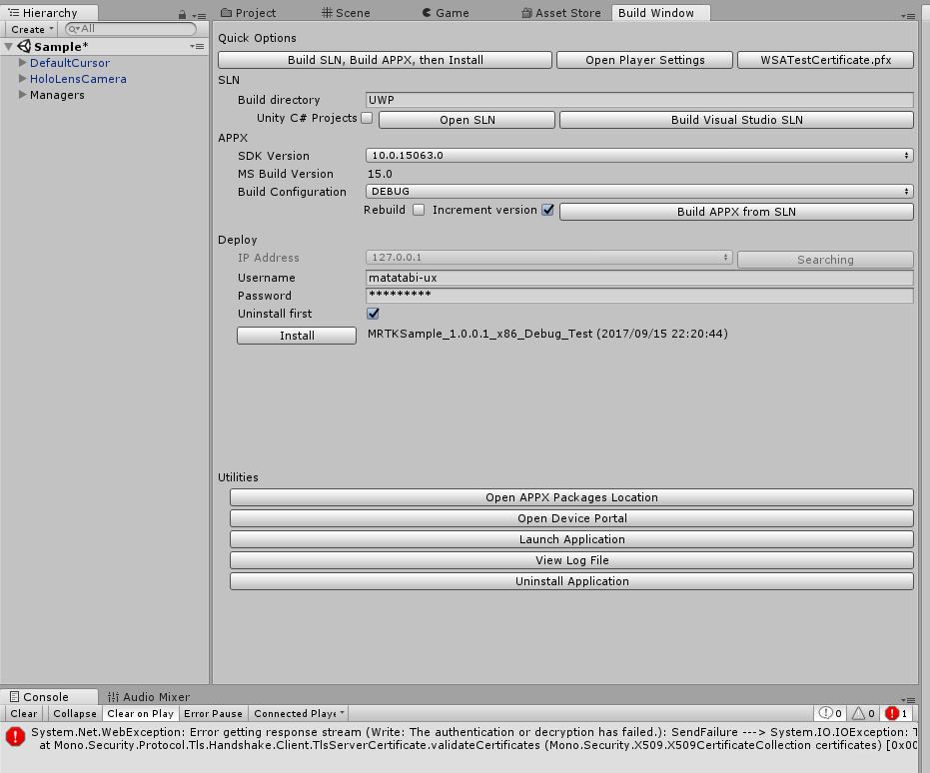Screen dimensions: 930x773
Task: Click the red error icon in console log
Action: [x=15, y=737]
